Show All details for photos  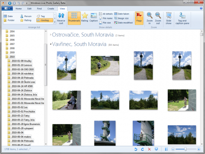[x=106, y=14]
